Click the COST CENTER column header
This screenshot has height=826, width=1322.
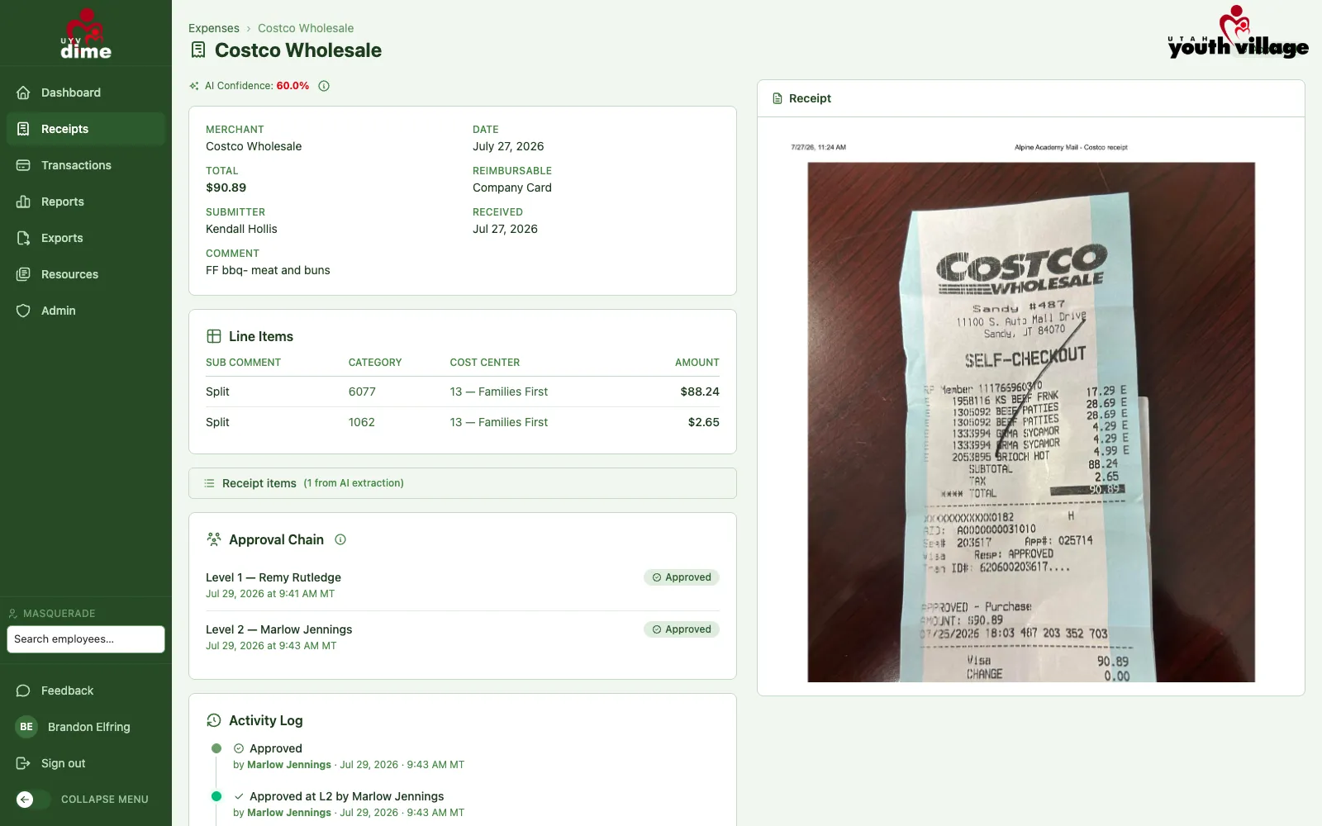pos(485,363)
